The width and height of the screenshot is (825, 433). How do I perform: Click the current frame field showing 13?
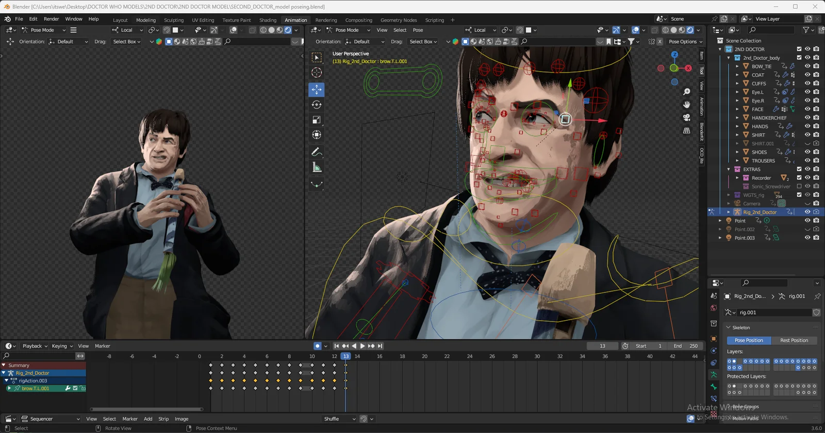click(x=602, y=346)
